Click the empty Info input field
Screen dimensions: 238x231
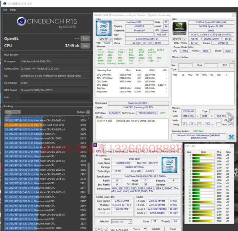click(55, 97)
